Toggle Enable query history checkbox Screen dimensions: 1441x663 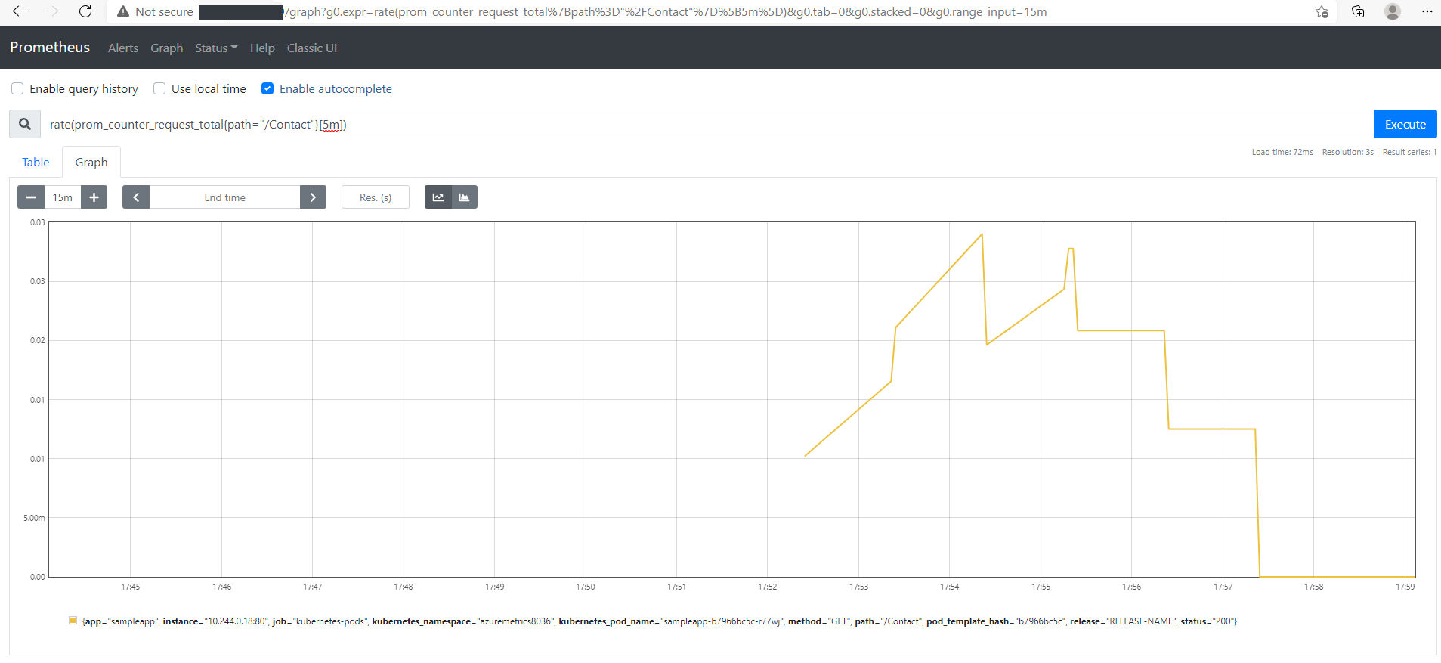pos(17,88)
